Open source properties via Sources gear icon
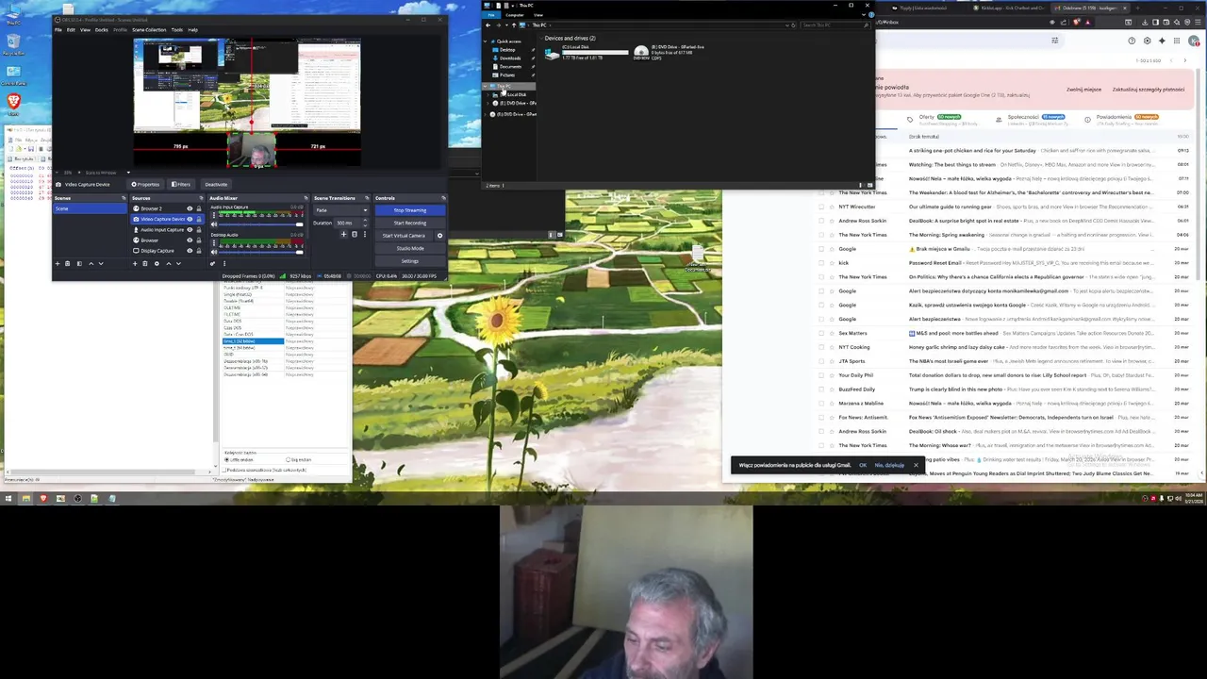The image size is (1207, 679). [157, 263]
